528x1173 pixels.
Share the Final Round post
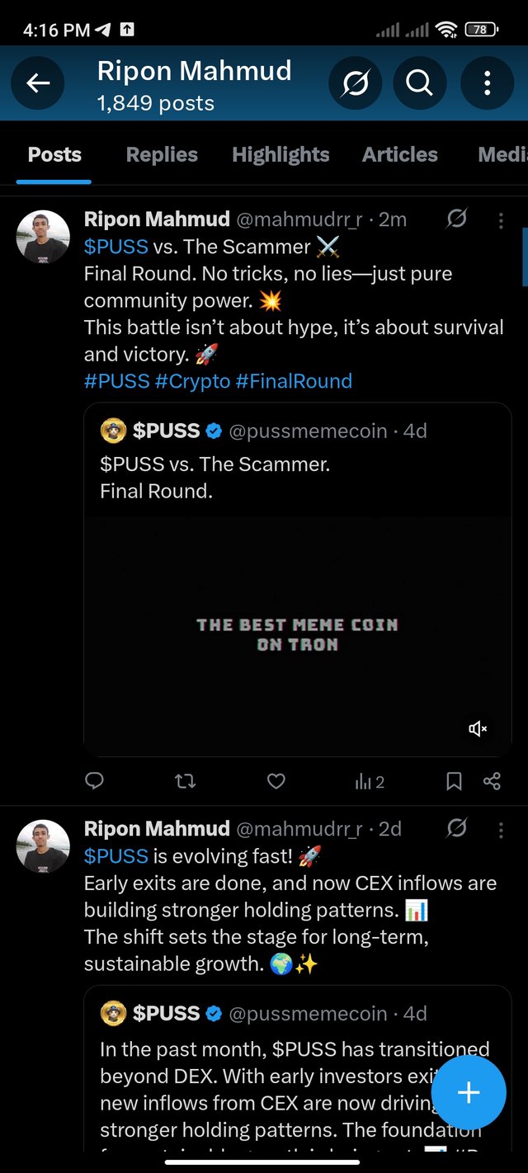click(x=492, y=780)
